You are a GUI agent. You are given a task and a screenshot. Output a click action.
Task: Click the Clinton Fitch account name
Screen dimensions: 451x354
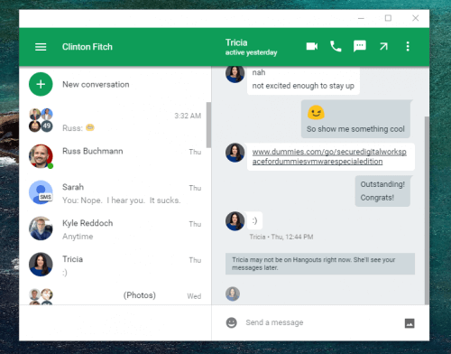click(87, 47)
